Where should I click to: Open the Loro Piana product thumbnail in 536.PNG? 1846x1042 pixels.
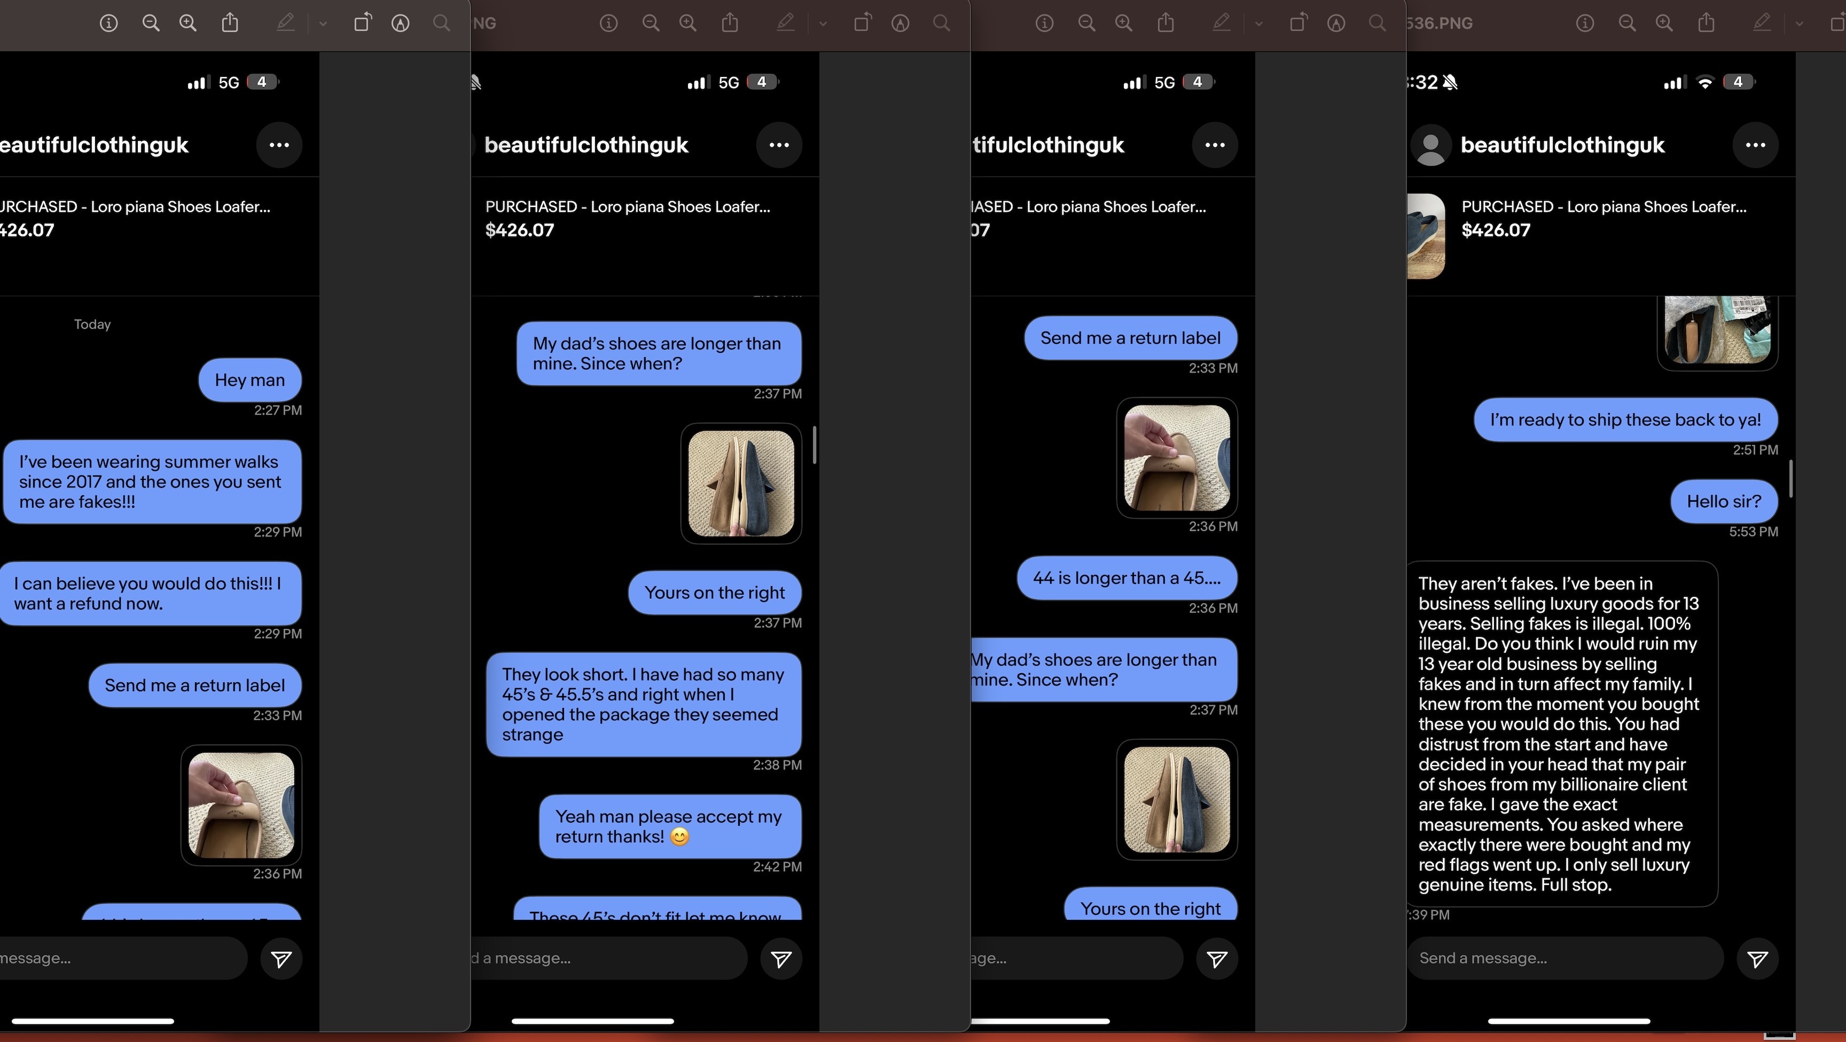click(1426, 235)
